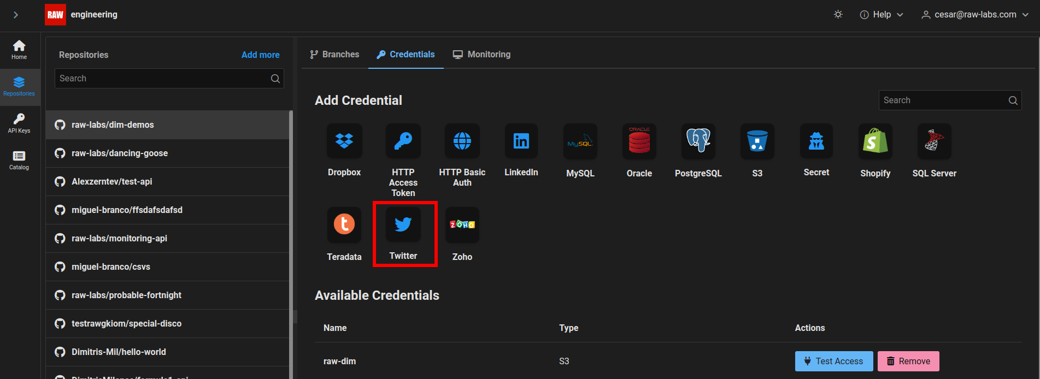Open the cesar@raw-labs.com account menu

975,15
